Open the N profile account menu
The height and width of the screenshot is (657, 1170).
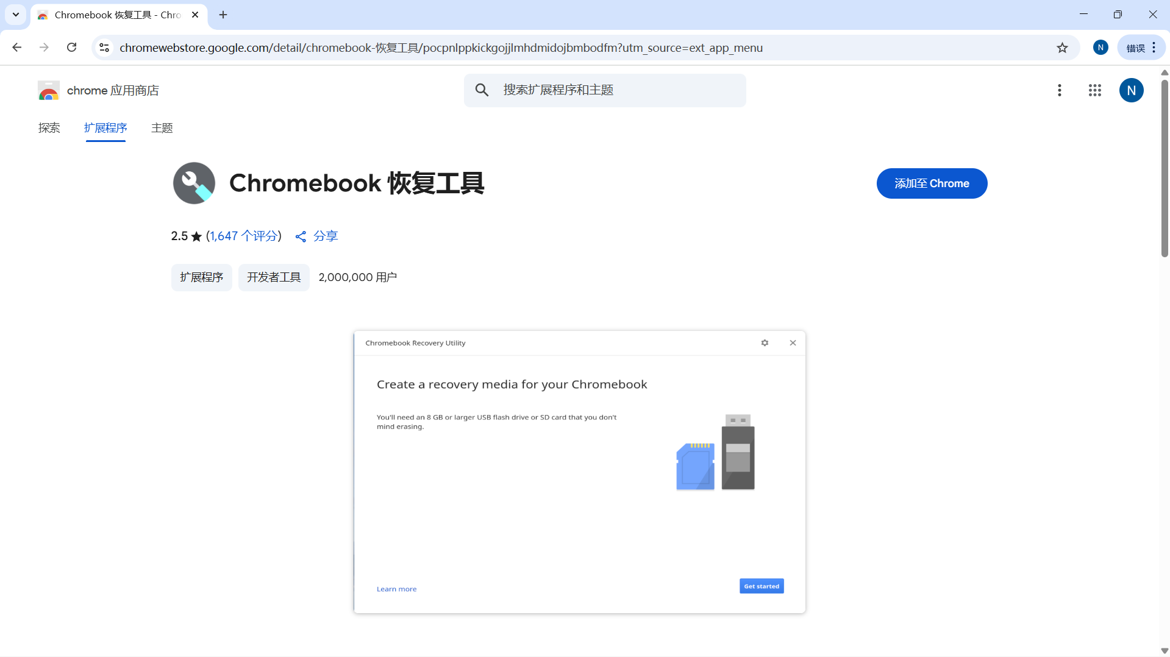[x=1132, y=90]
